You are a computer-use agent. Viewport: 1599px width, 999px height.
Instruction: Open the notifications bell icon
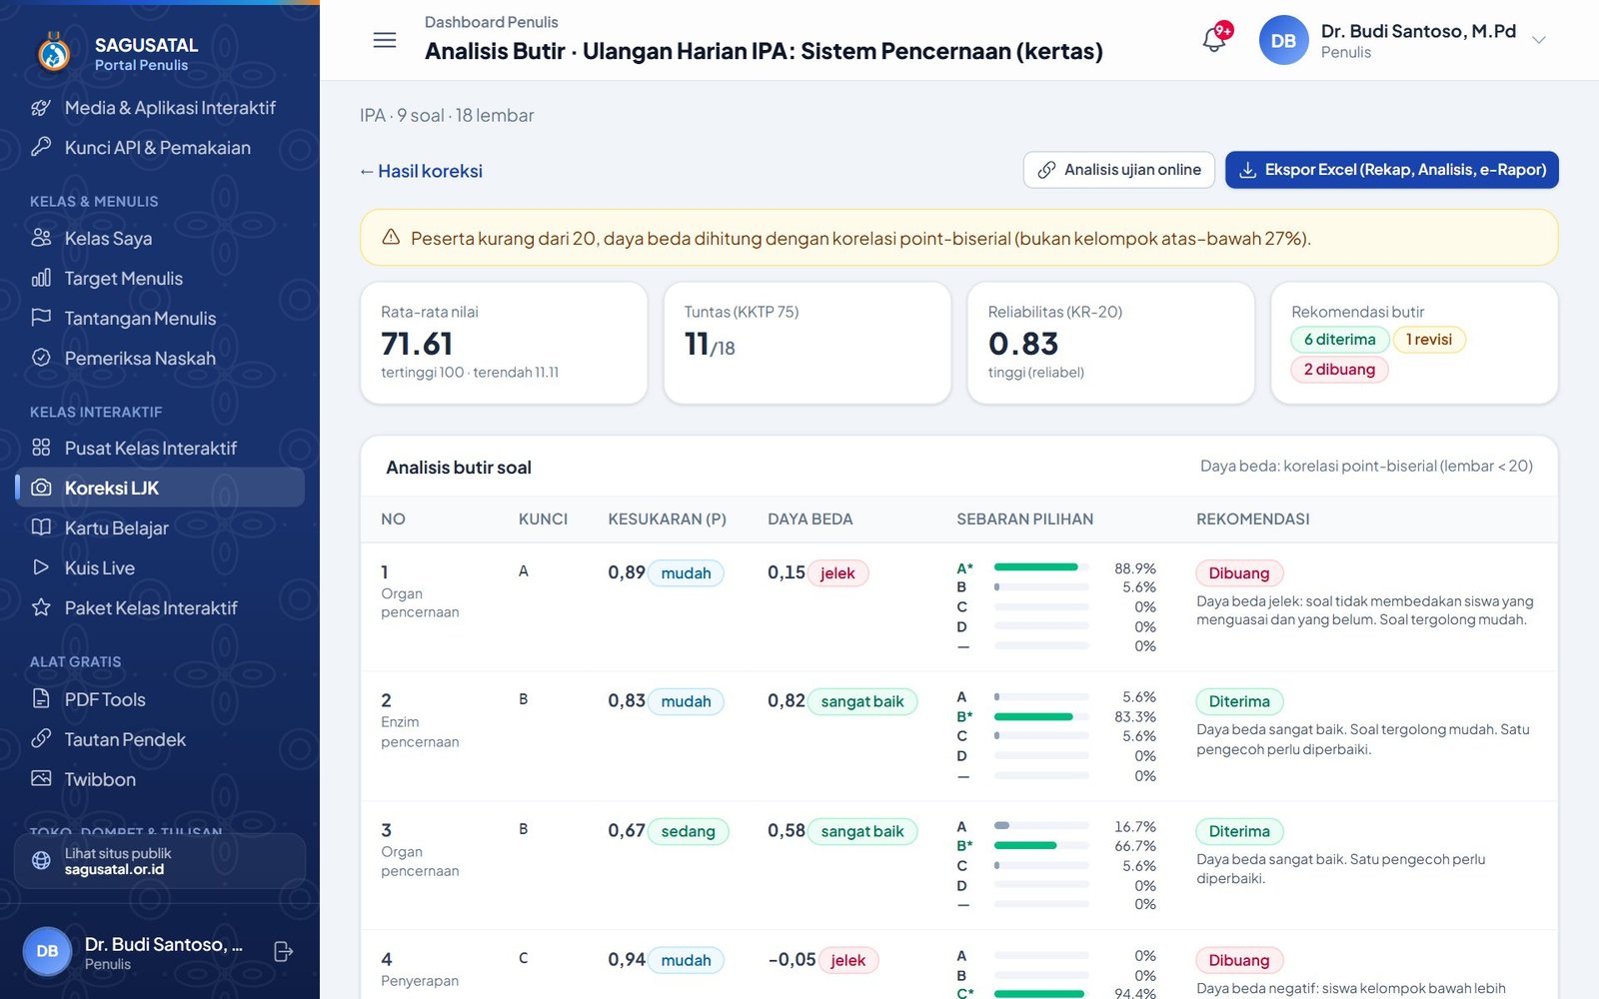(1214, 40)
